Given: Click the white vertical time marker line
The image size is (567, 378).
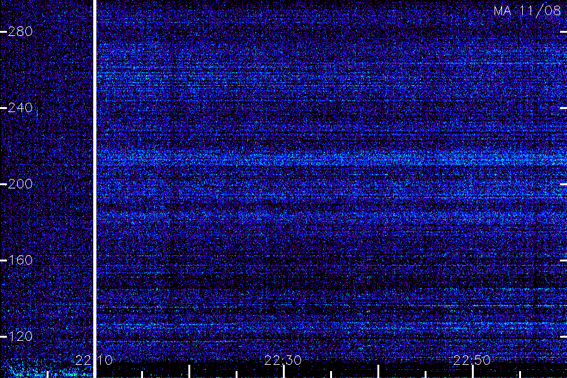Looking at the screenshot, I should pyautogui.click(x=95, y=189).
